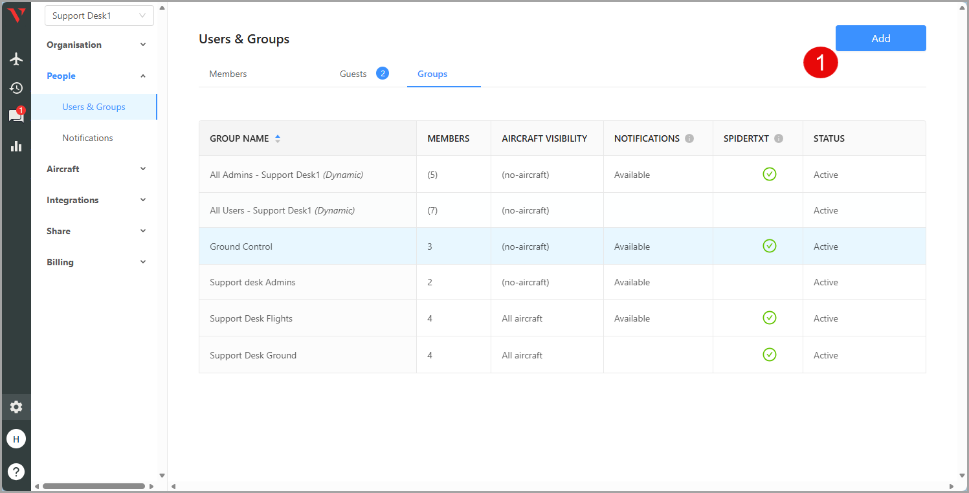Screen dimensions: 969x493
Task: Open the user profile H avatar
Action: (x=16, y=439)
